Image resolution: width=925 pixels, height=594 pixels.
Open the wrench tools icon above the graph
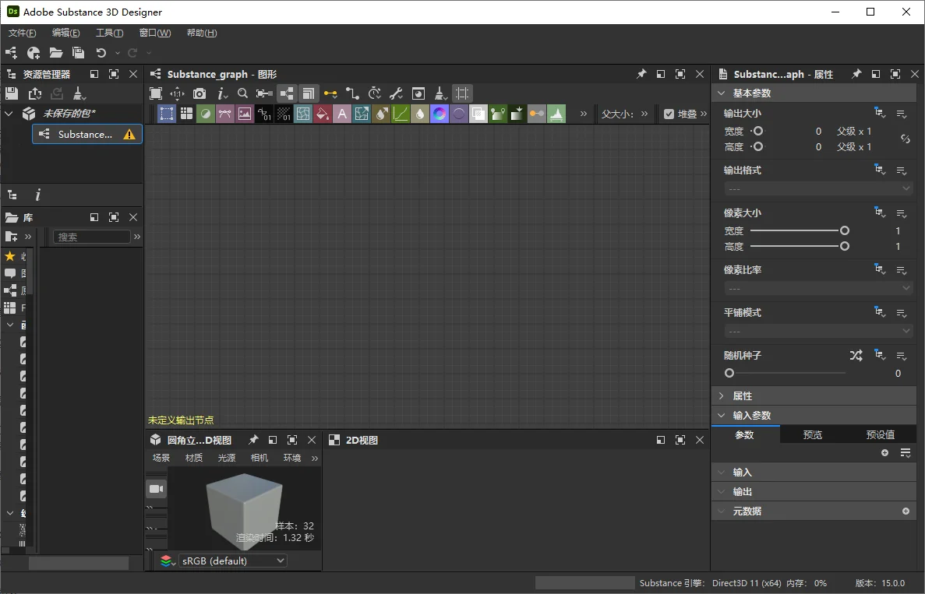[x=395, y=93]
